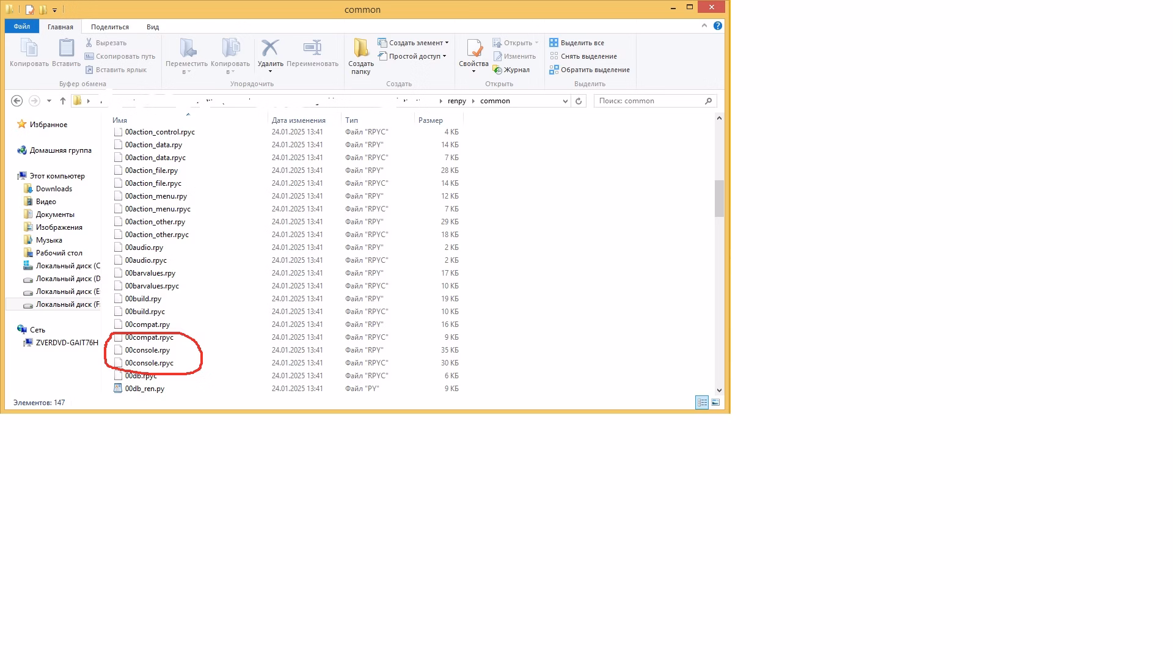The height and width of the screenshot is (660, 1173).
Task: Click the Refresh button beside address bar
Action: coord(579,101)
